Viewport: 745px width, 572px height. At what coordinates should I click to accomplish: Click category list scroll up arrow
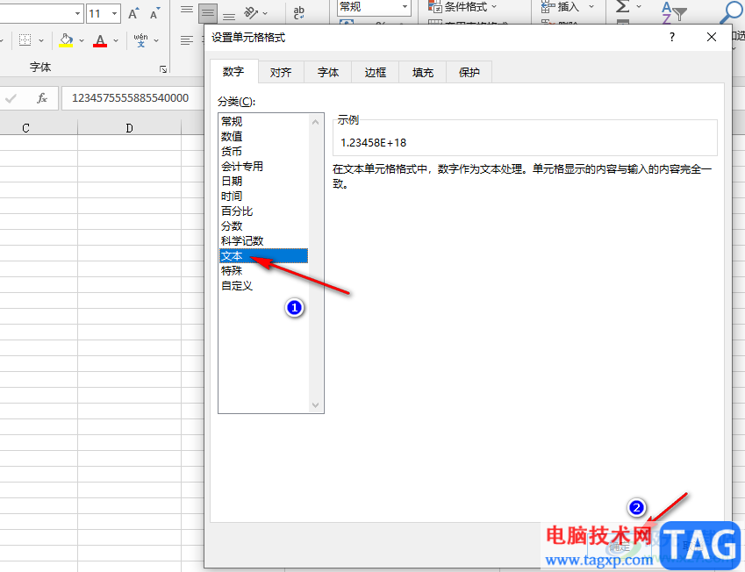click(316, 122)
